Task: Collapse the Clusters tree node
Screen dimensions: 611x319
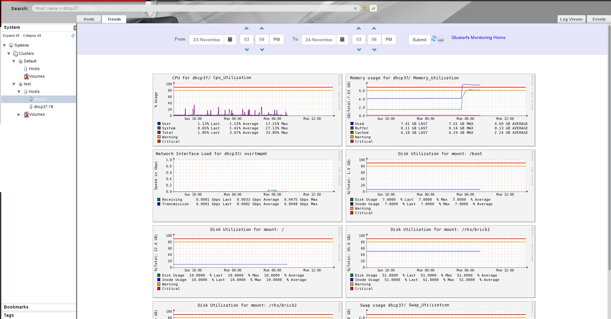Action: [9, 54]
